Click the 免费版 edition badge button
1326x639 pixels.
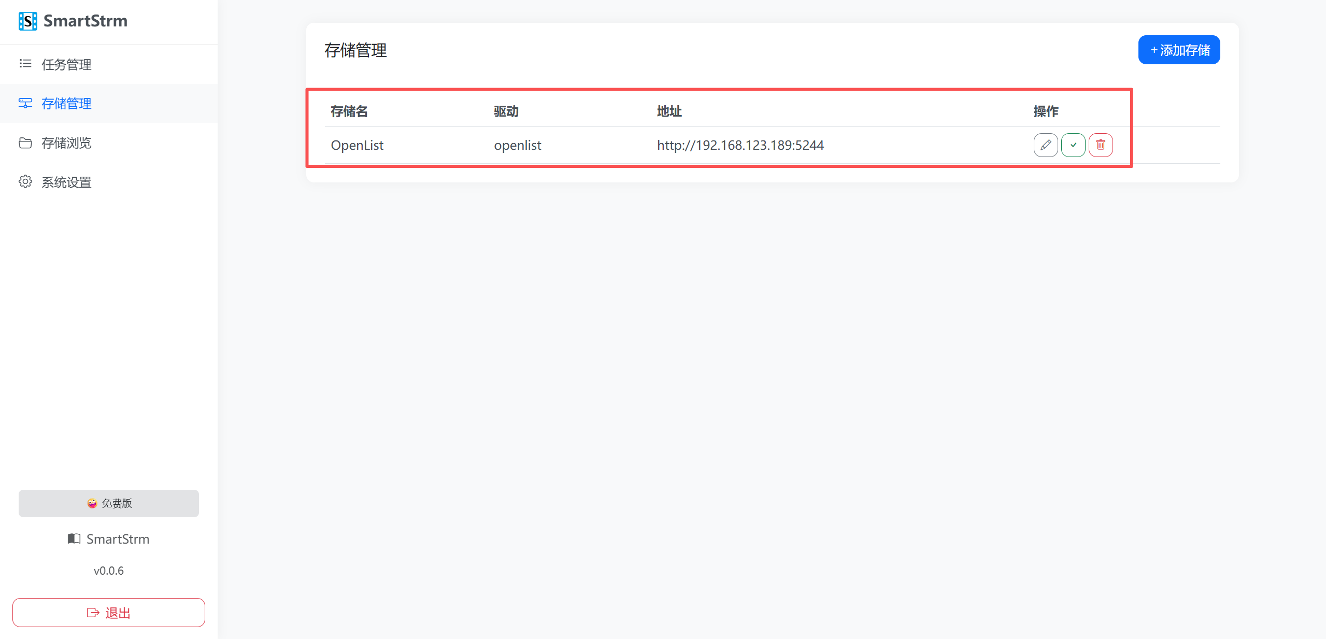point(109,503)
